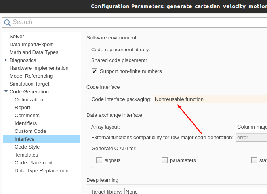The height and width of the screenshot is (194, 267).
Task: Select Data Type Replacement item
Action: tap(42, 170)
